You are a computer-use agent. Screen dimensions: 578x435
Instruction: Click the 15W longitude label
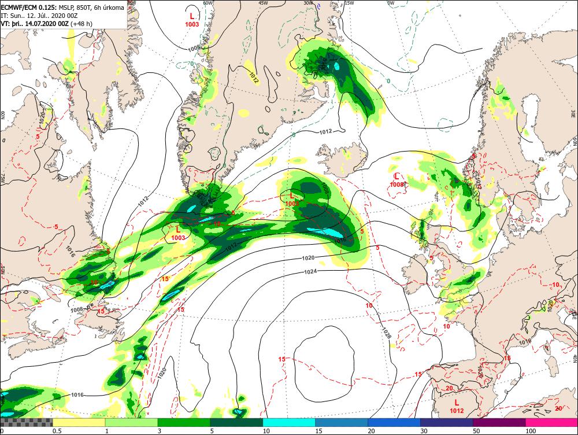coord(349,2)
